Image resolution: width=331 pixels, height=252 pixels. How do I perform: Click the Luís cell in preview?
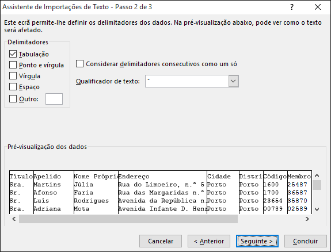tap(41, 200)
